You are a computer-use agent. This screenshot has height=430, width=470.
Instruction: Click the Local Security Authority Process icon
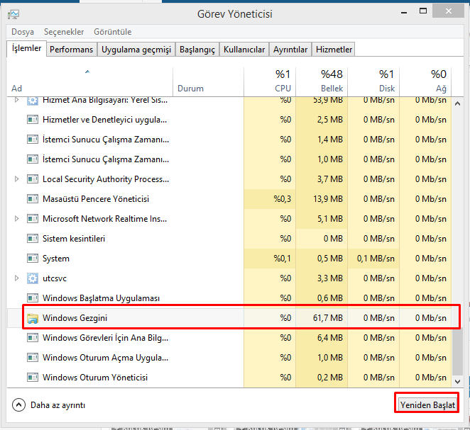pos(33,179)
